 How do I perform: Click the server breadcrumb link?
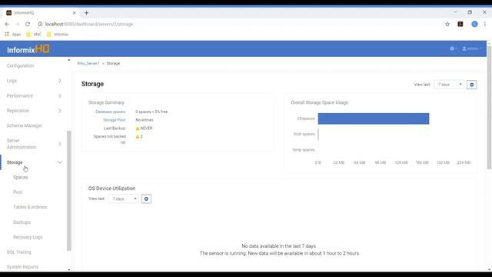pyautogui.click(x=88, y=63)
